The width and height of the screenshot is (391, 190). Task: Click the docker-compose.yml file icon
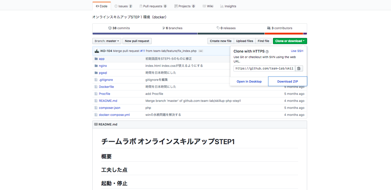(x=96, y=115)
